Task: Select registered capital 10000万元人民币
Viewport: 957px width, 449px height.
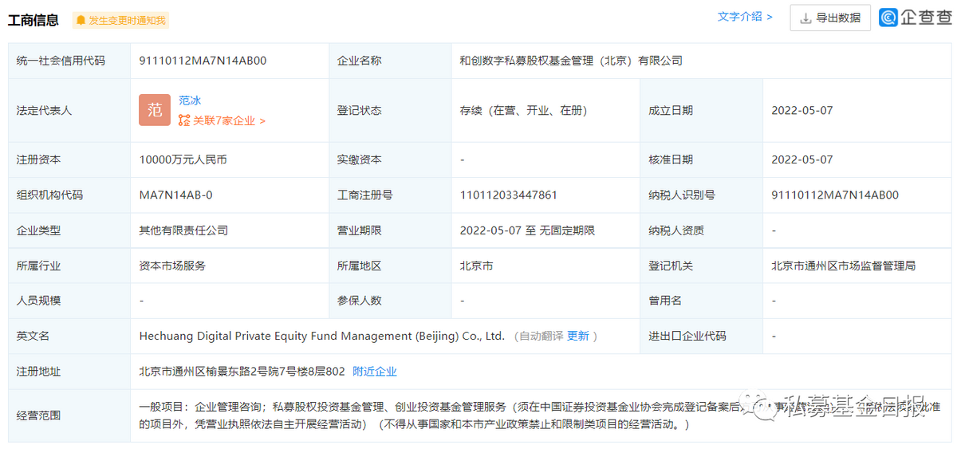Action: point(183,160)
